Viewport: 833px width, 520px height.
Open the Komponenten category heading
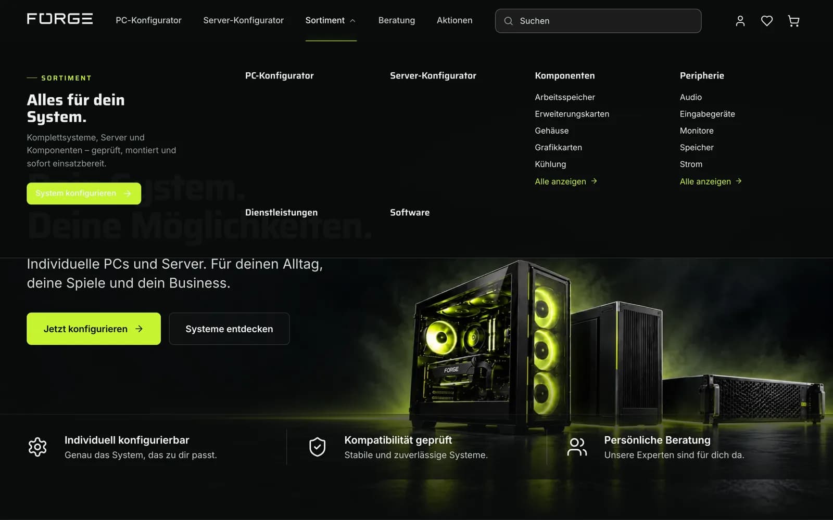[x=564, y=76]
